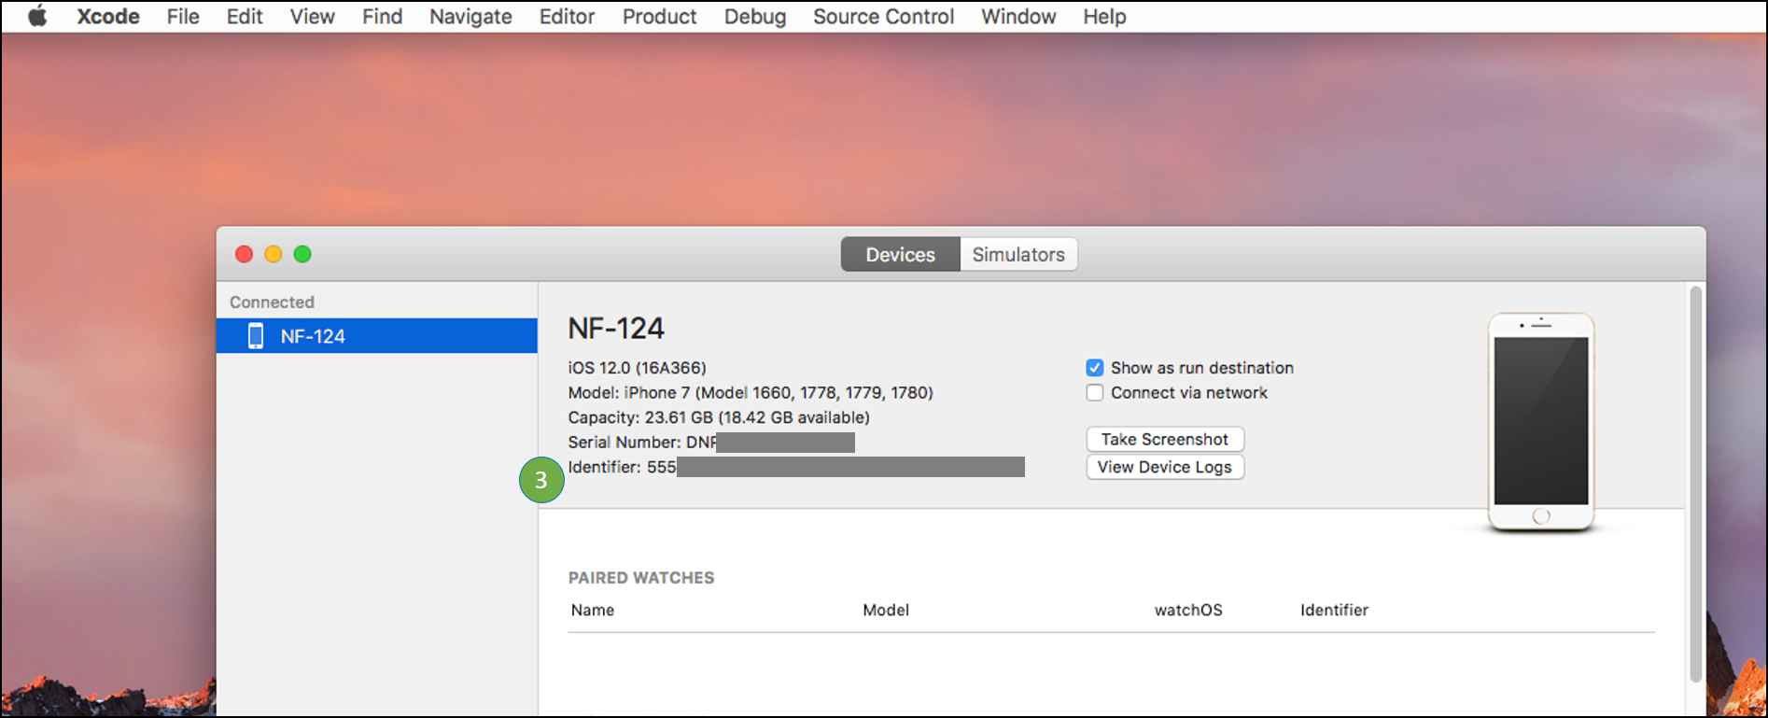Close the Devices window with red button
1768x718 pixels.
coord(245,254)
